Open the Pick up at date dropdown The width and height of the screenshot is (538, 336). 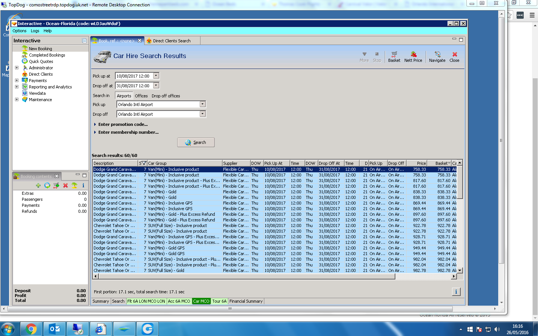(156, 76)
